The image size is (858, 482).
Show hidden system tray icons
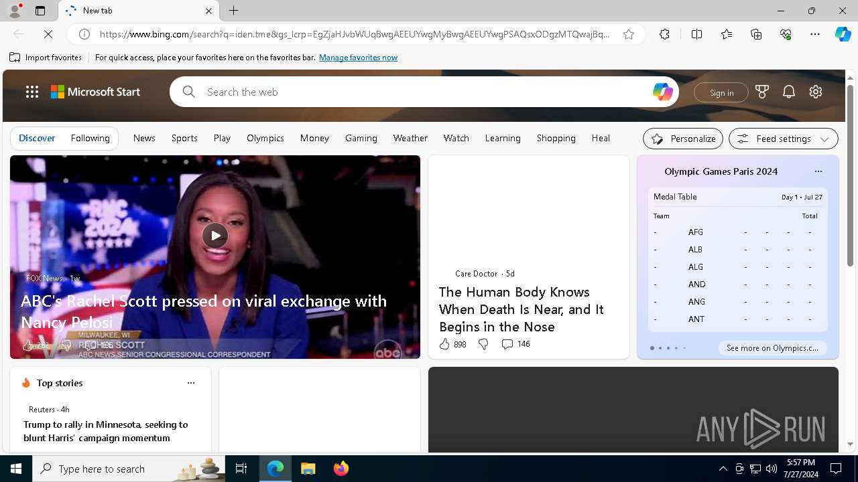pos(723,469)
